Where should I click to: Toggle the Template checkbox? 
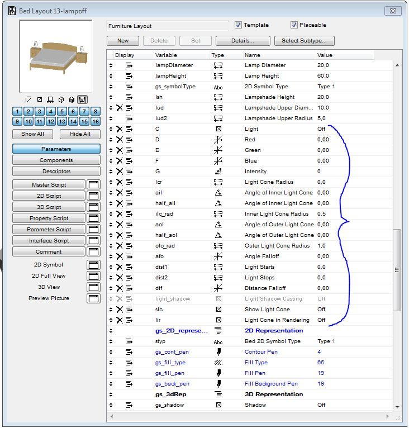[x=238, y=25]
